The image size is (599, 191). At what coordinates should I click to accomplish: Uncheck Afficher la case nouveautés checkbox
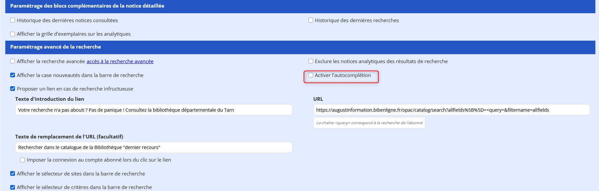[x=13, y=75]
